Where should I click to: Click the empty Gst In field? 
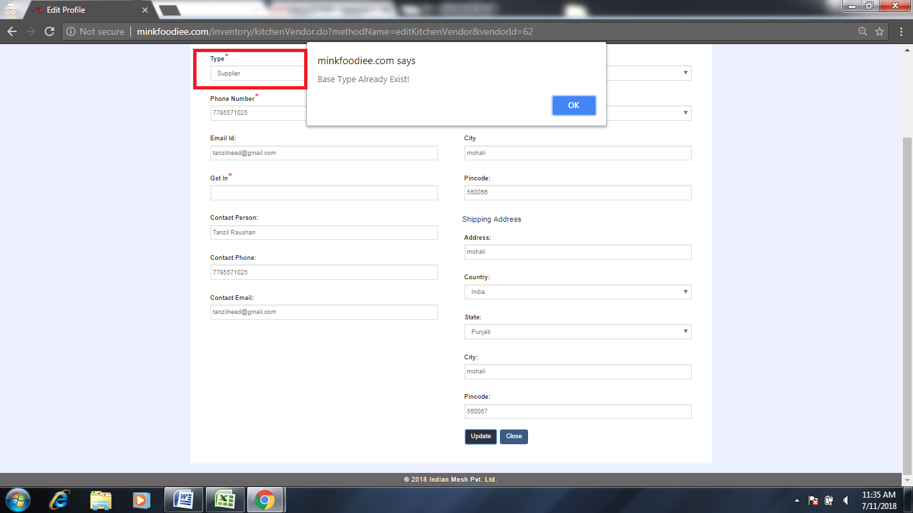coord(324,193)
